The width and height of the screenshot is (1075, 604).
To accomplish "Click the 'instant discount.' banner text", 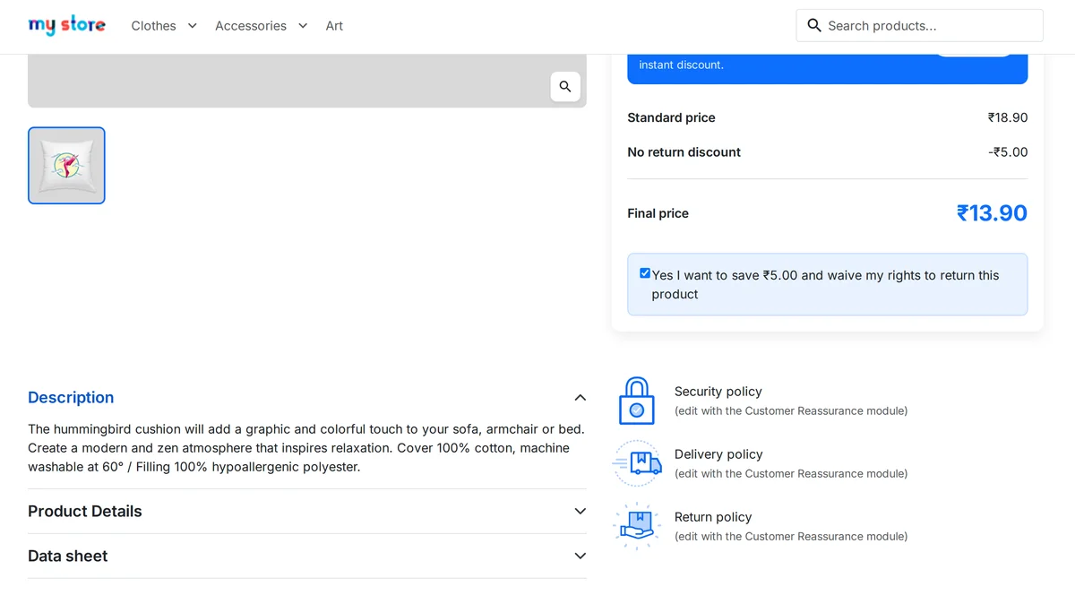I will click(681, 65).
